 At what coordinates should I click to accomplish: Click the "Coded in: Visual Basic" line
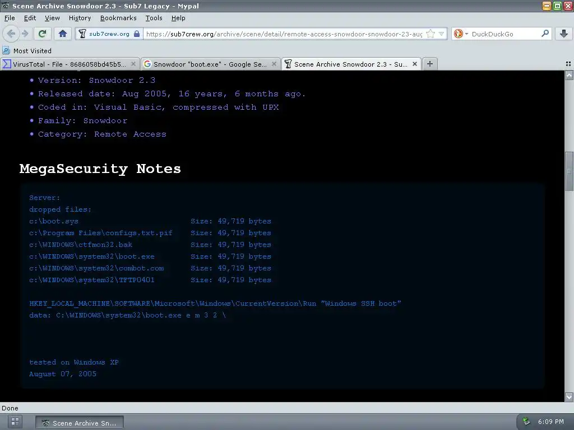(159, 107)
